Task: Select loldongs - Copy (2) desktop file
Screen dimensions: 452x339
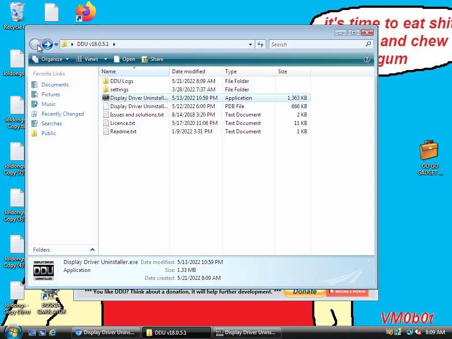Action: coord(15,159)
